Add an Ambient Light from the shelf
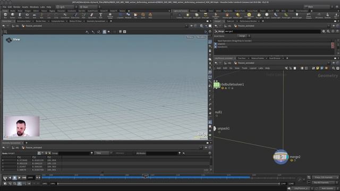This screenshot has width=340, height=191. coord(297,15)
